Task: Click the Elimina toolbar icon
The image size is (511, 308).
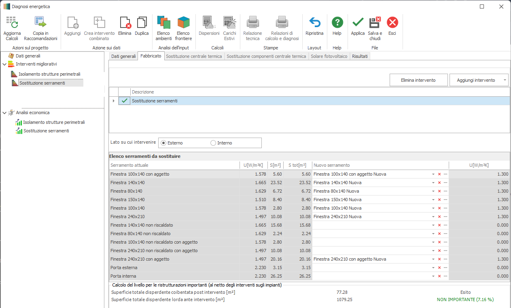Action: pos(125,23)
